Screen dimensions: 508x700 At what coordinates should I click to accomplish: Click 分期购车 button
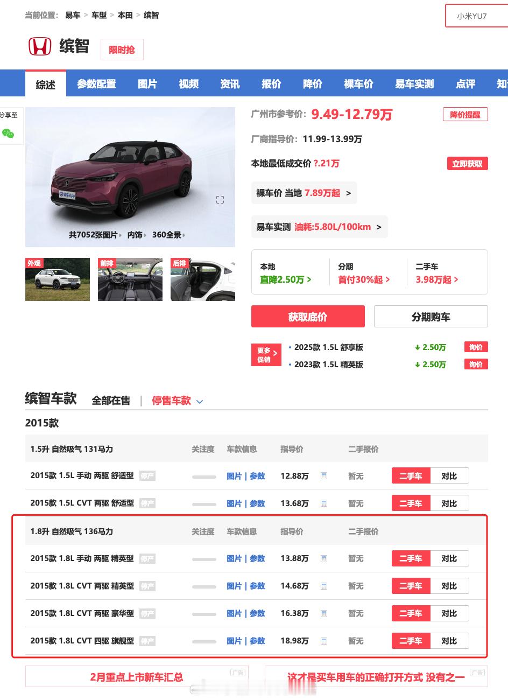[x=431, y=317]
